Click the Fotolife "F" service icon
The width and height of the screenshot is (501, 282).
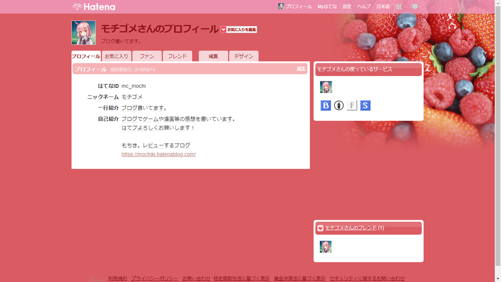[352, 105]
